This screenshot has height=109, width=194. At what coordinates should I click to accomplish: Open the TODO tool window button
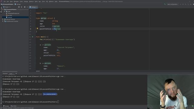coord(14,106)
